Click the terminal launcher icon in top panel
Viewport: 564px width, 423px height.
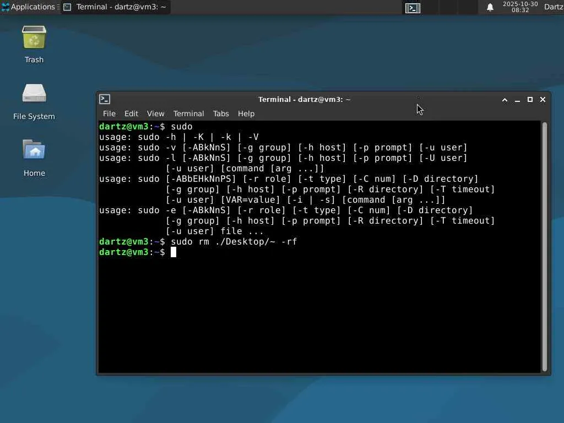413,8
